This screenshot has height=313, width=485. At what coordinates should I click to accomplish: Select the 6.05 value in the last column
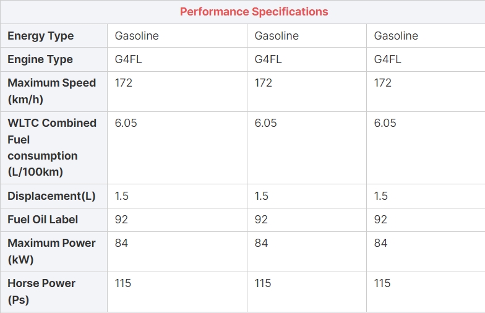pyautogui.click(x=385, y=123)
